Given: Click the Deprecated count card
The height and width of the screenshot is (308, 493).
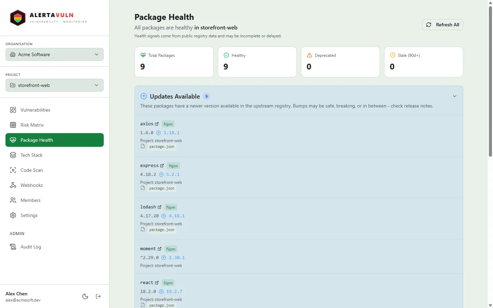Looking at the screenshot, I should point(340,62).
